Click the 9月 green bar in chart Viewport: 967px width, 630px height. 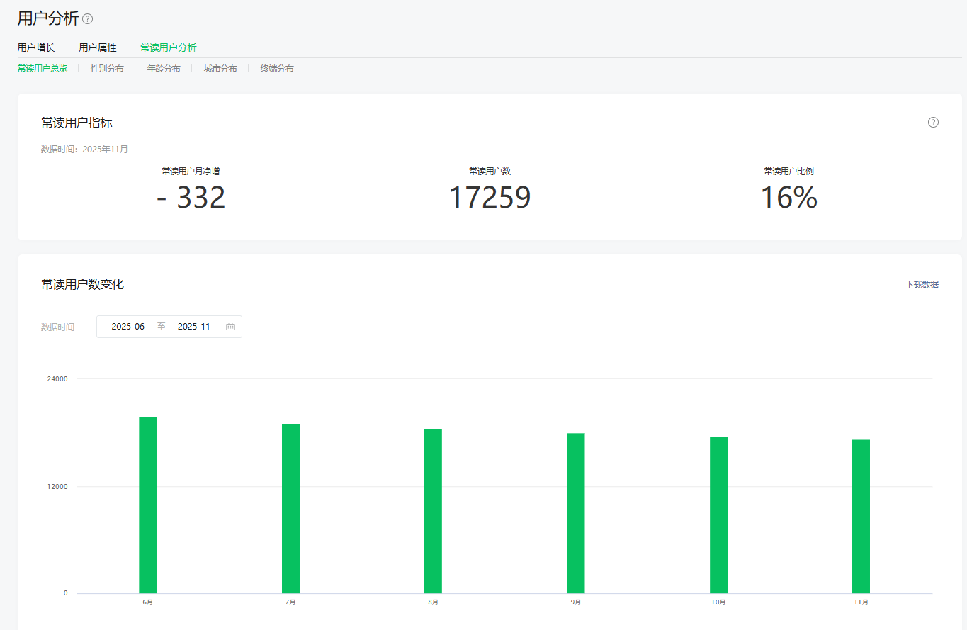pos(576,512)
